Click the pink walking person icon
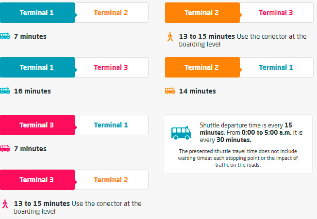 (x=5, y=204)
